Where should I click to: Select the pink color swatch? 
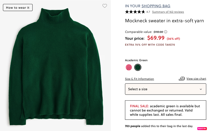pos(129,67)
